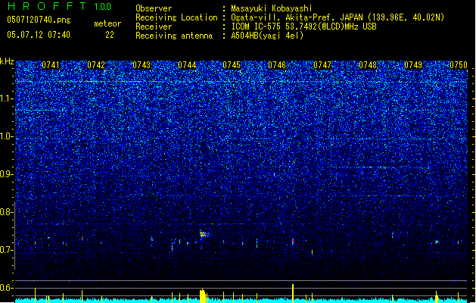Select observer name Masayuki Kobayashi
476x303 pixels.
click(271, 8)
